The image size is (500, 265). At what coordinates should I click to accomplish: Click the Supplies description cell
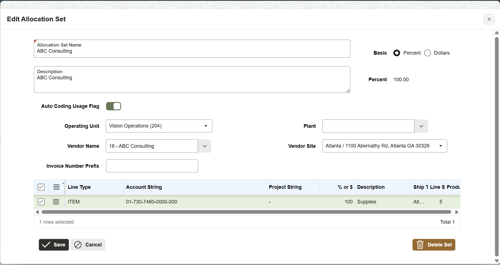(383, 202)
